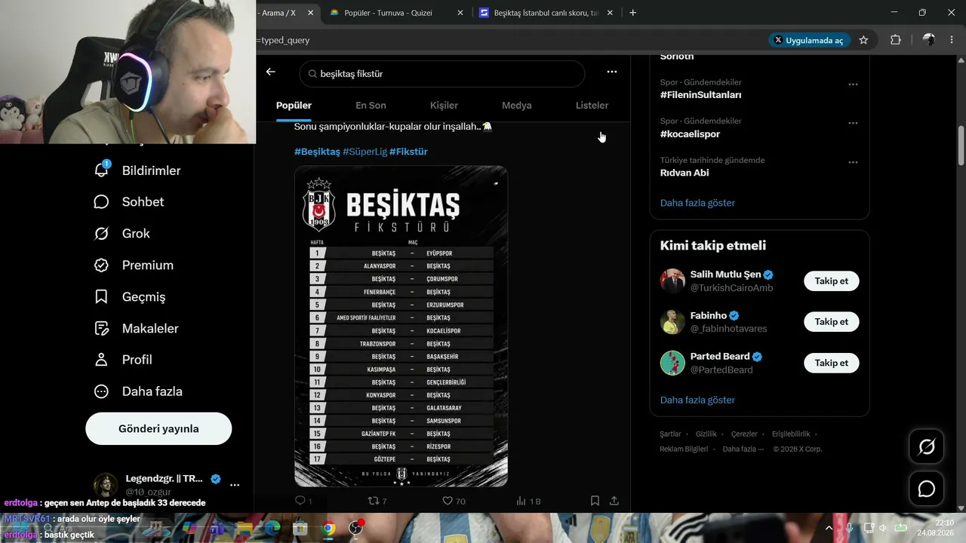The height and width of the screenshot is (543, 966).
Task: Switch to the Beşiktaş İstanbul canlı skoru tab
Action: (547, 13)
